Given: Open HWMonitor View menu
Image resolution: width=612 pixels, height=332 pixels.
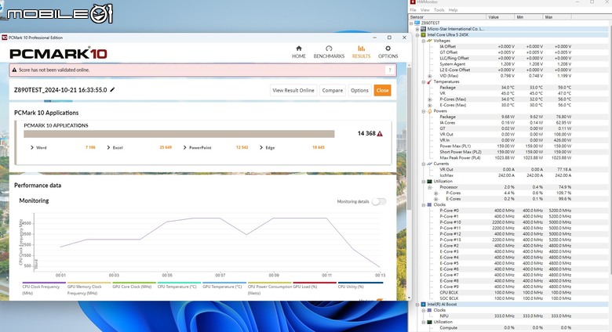Looking at the screenshot, I should click(x=424, y=10).
